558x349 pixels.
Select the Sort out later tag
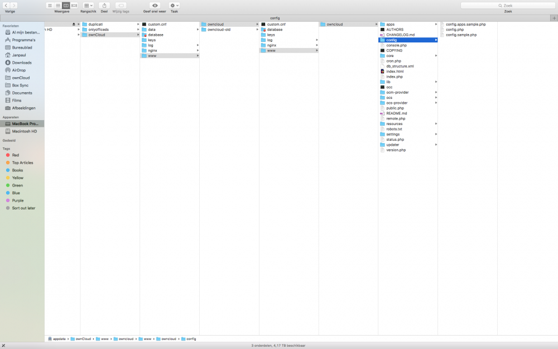22,208
